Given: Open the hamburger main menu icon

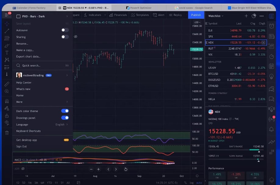Looking at the screenshot, I should [7, 15].
